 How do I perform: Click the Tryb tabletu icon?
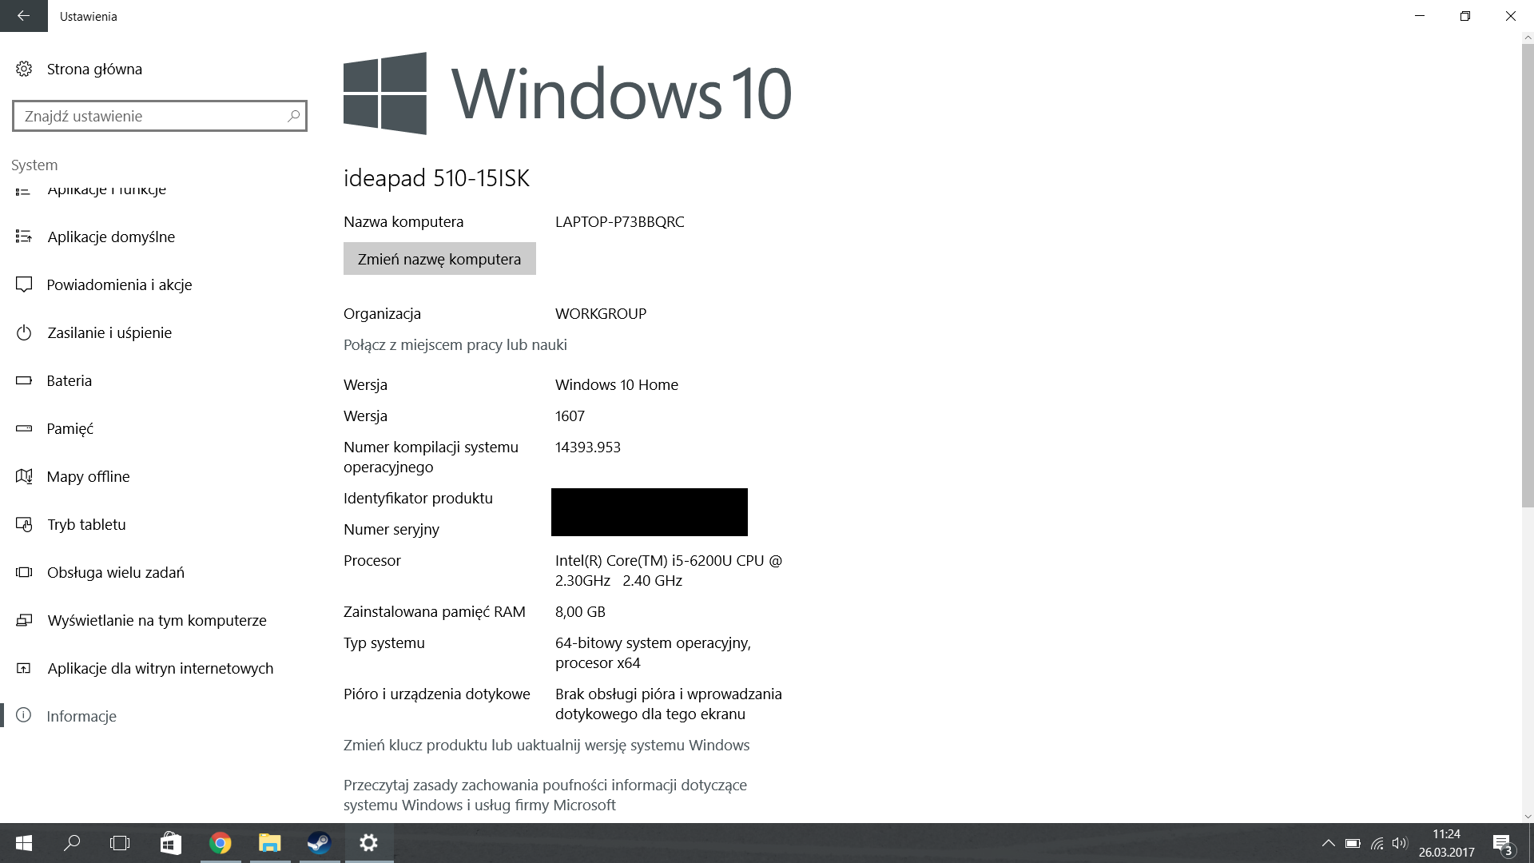tap(24, 524)
